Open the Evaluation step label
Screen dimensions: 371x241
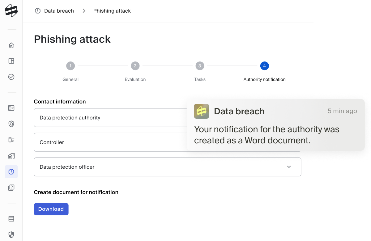135,79
